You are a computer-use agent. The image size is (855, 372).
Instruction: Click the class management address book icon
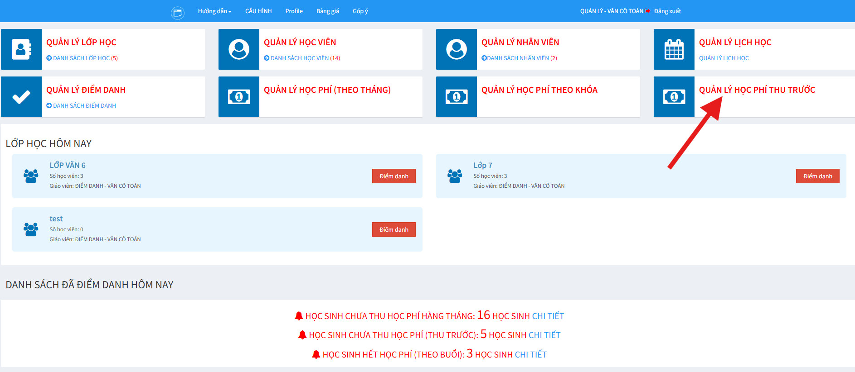coord(21,49)
